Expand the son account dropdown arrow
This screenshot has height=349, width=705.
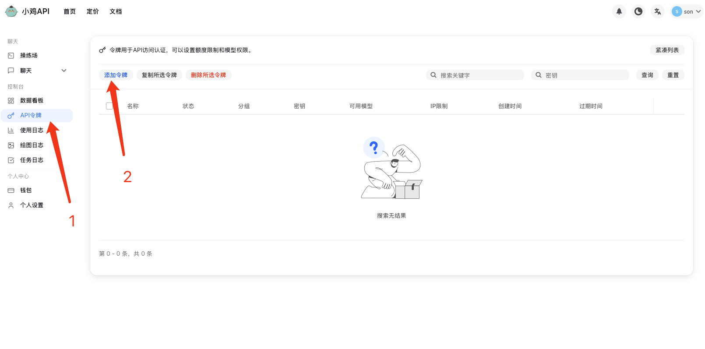[x=698, y=11]
